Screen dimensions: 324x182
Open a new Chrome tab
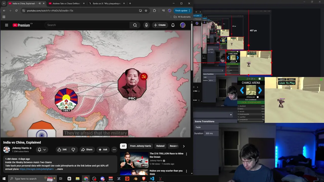click(x=130, y=4)
